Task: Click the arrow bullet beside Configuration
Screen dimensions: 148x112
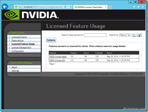Action: coord(10,51)
